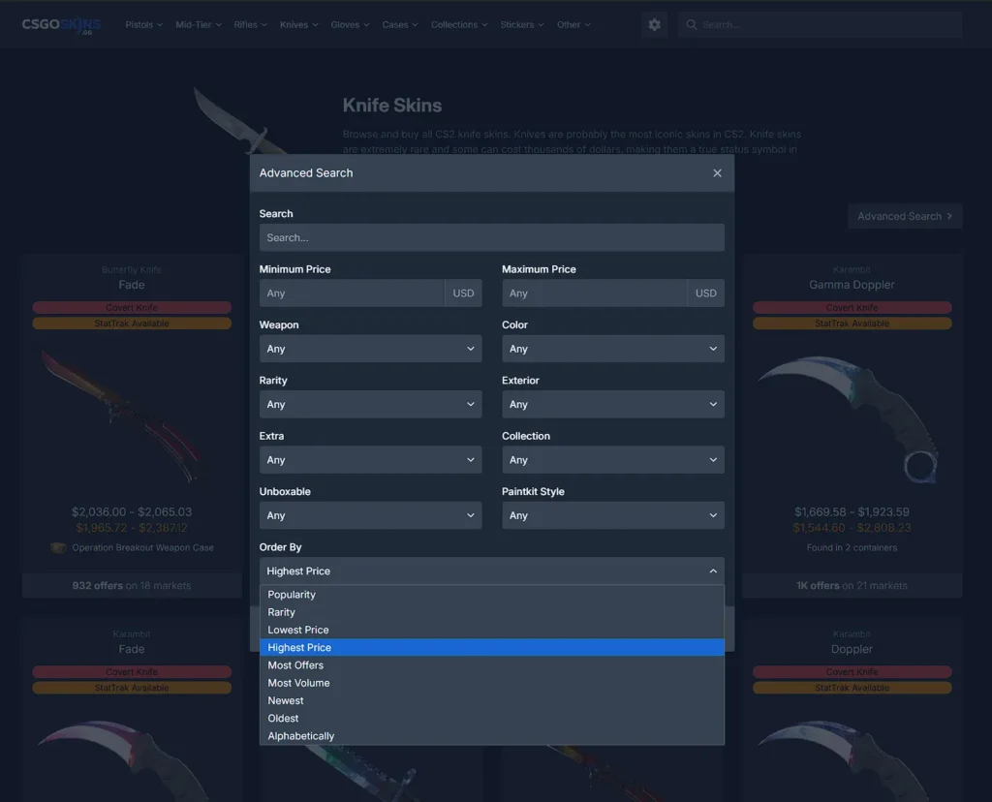The height and width of the screenshot is (802, 992).
Task: Pick Alphabetically from the sort options
Action: coord(301,736)
